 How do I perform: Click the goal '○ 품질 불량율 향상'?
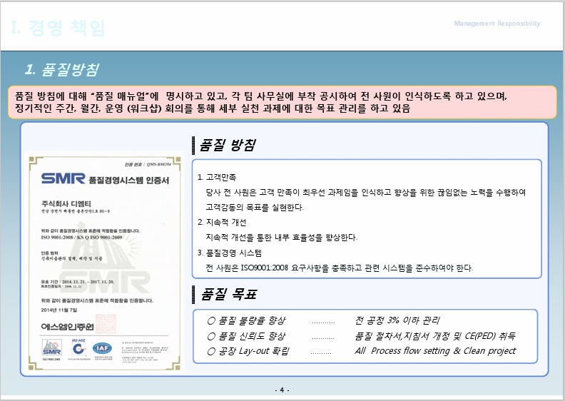point(246,320)
